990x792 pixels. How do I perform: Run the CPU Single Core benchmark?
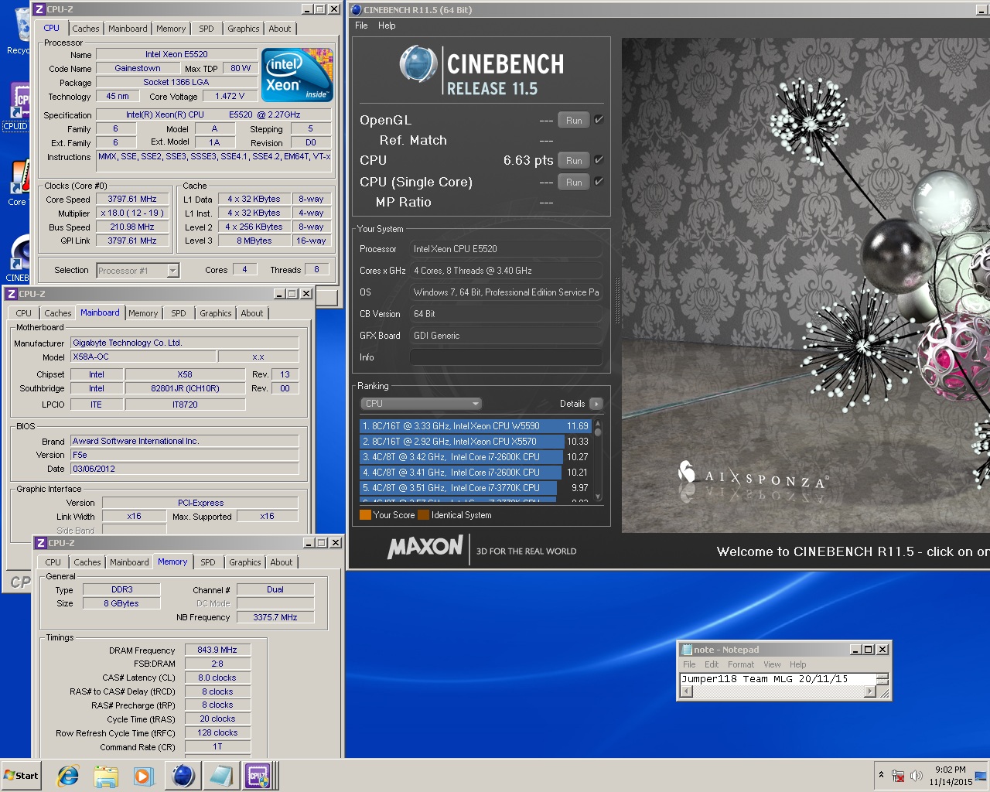pyautogui.click(x=574, y=182)
